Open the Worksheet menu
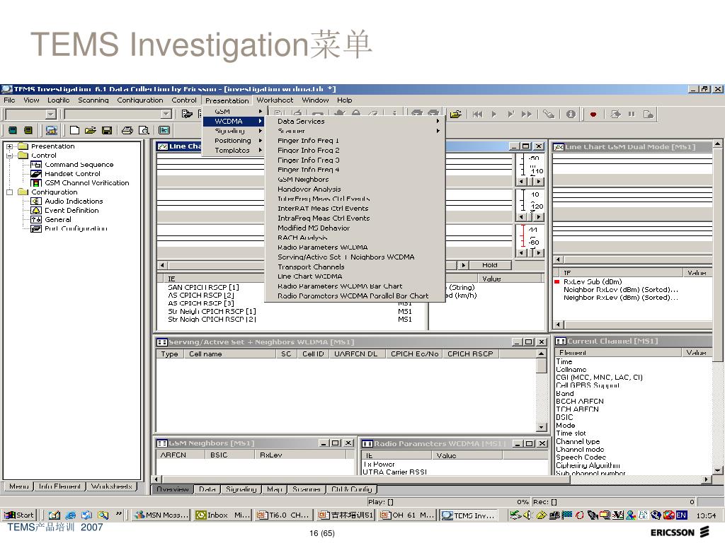 click(x=275, y=100)
